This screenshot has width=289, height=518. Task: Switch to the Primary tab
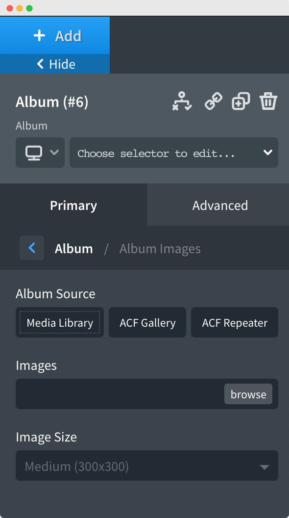point(73,205)
